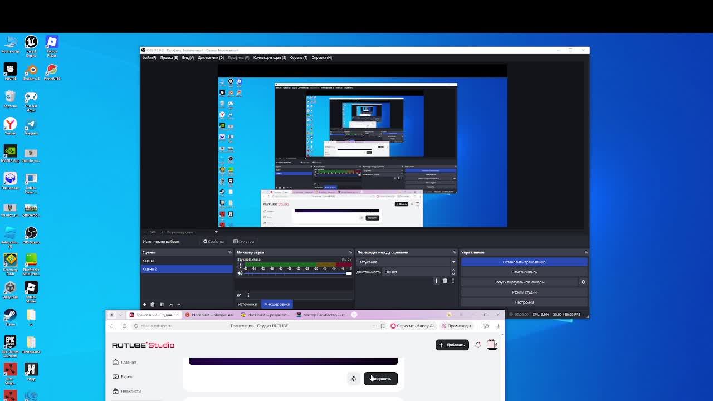
Task: Start recording in OBS
Action: point(524,272)
